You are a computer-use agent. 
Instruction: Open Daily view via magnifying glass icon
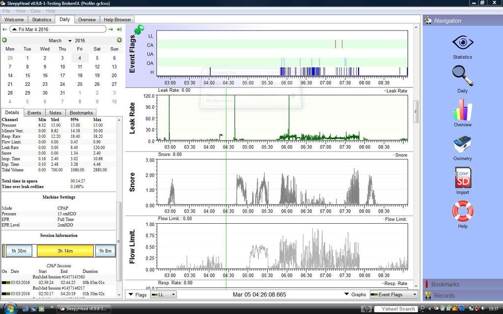click(462, 76)
